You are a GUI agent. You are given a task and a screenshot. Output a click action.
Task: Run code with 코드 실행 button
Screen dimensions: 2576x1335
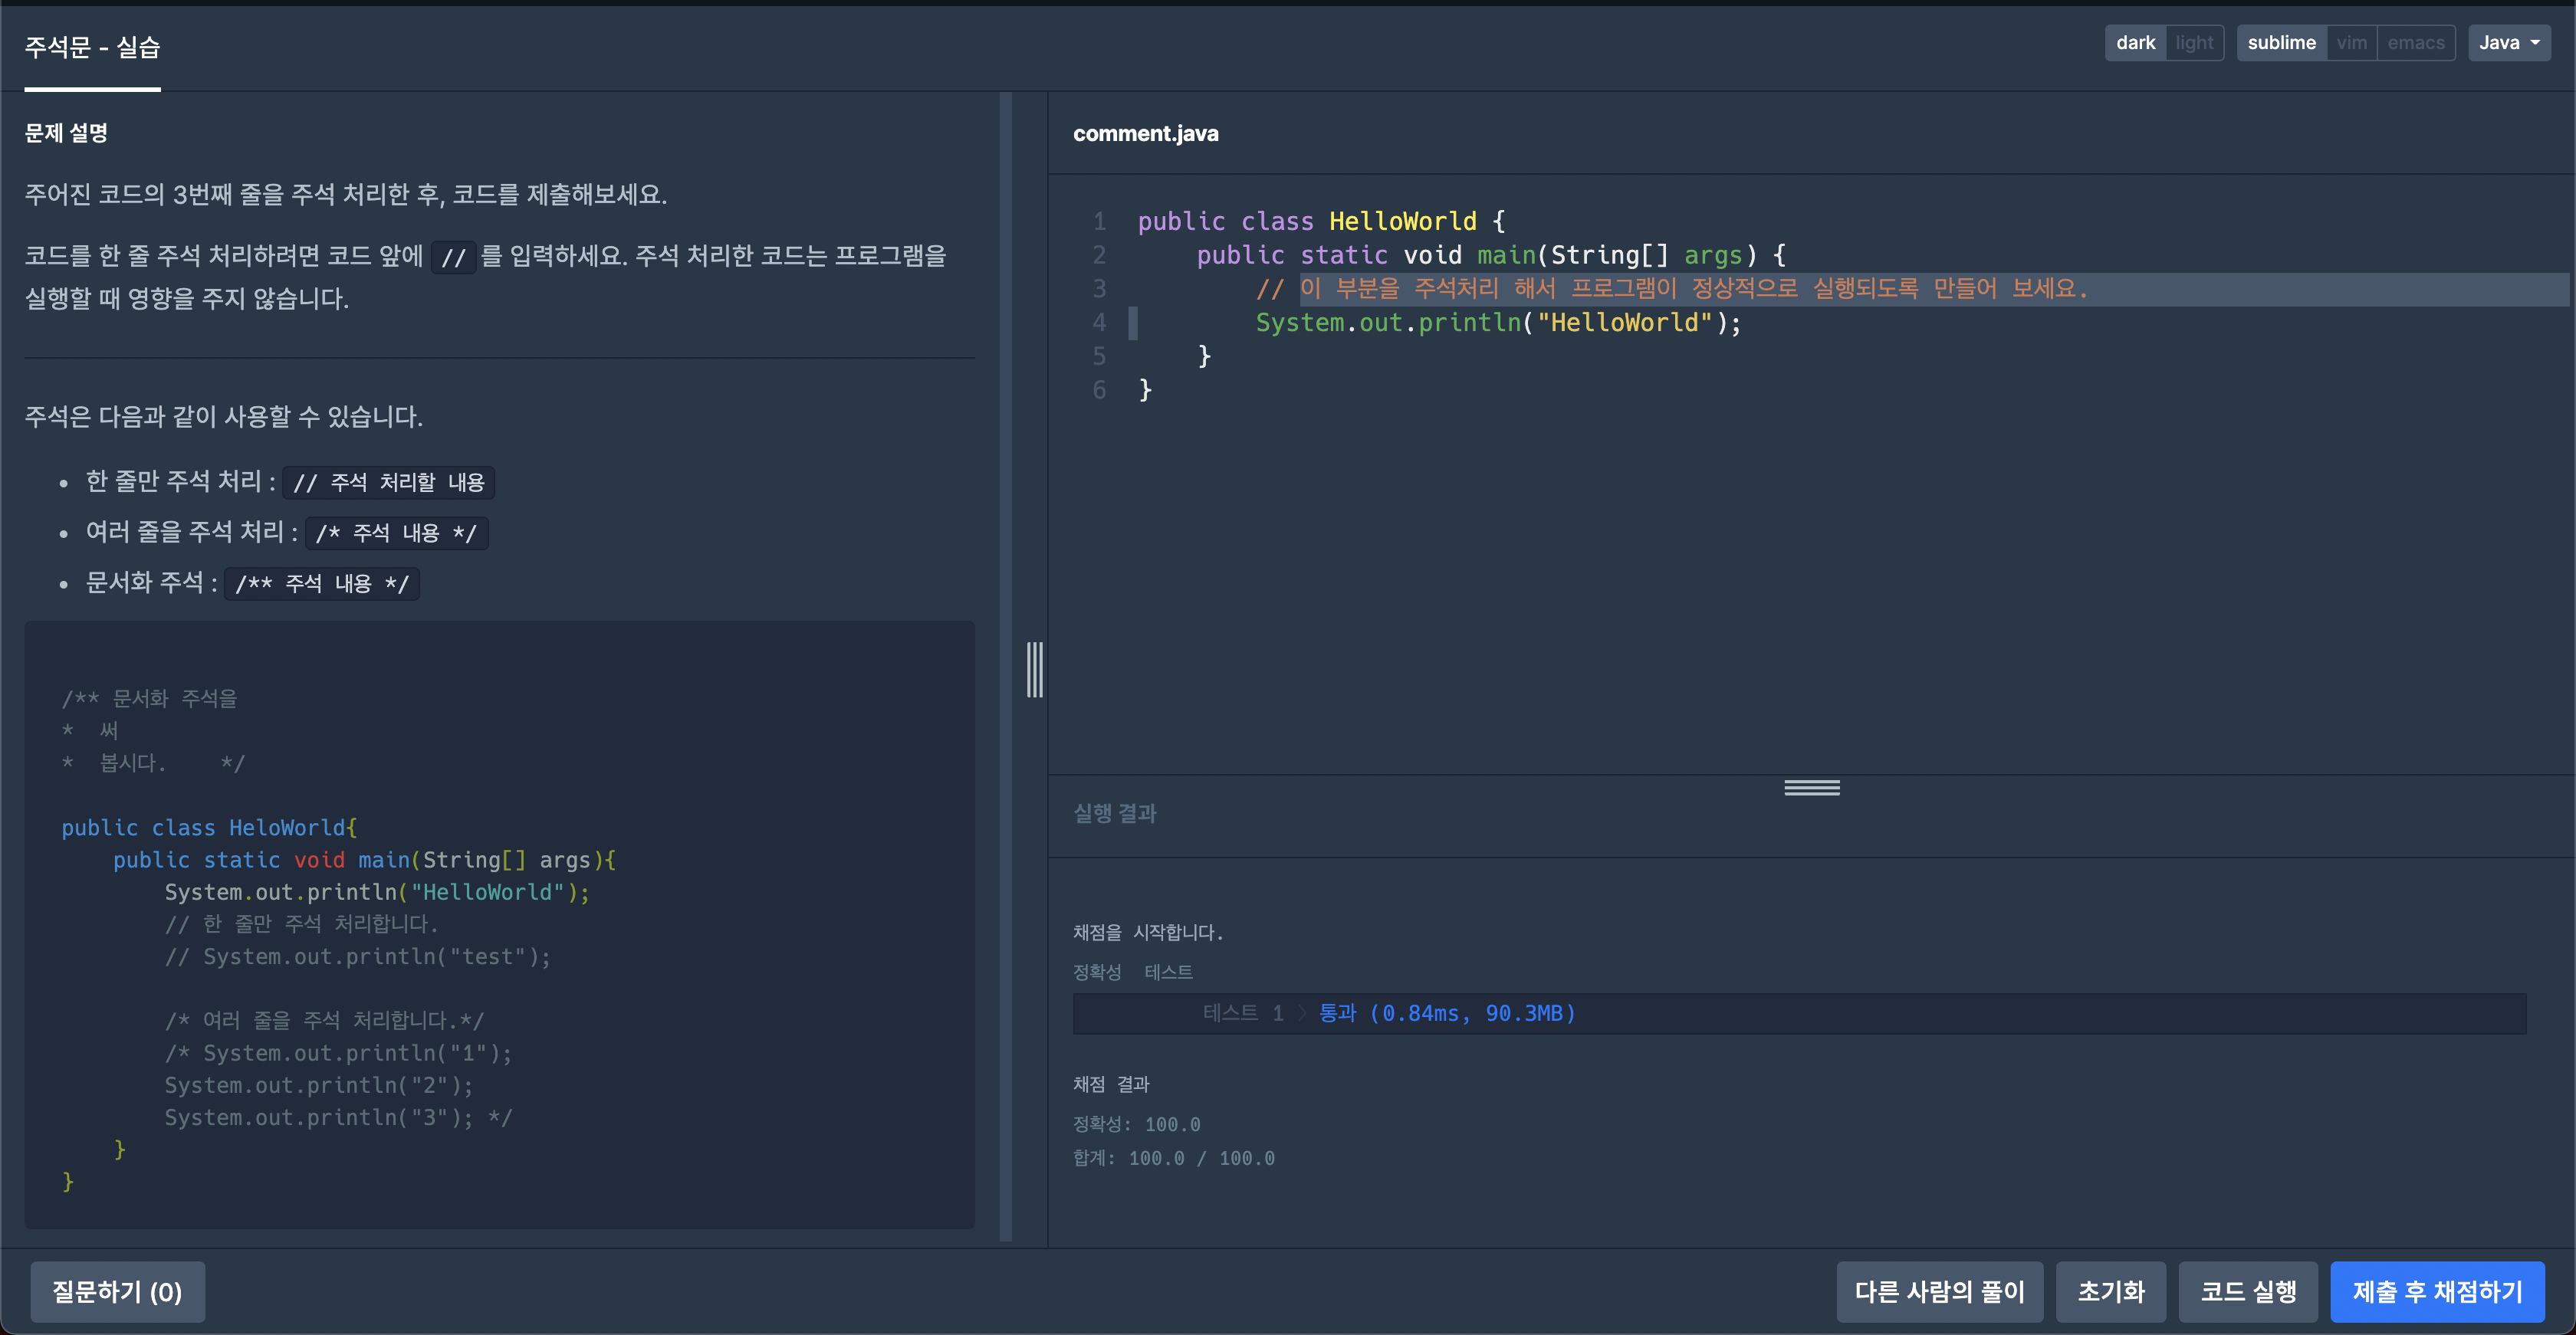pyautogui.click(x=2247, y=1292)
